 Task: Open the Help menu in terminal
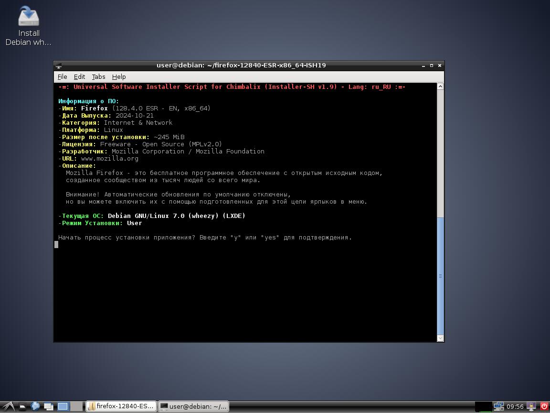tap(119, 76)
